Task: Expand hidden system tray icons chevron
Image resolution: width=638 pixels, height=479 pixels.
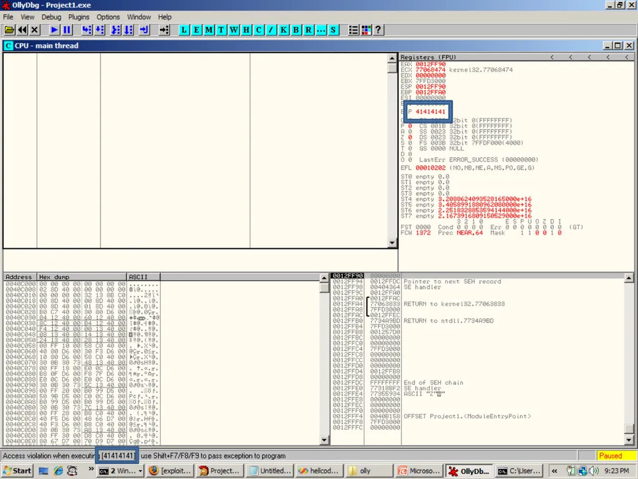Action: [x=554, y=471]
